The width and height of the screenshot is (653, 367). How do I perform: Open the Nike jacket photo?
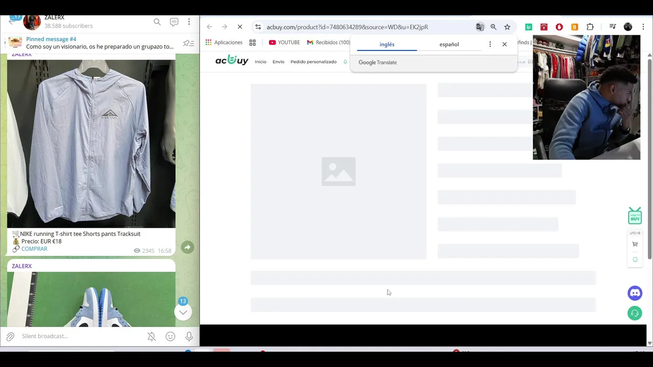click(x=91, y=144)
